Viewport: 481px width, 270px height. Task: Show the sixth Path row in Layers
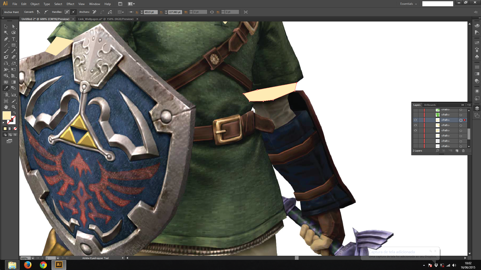(x=415, y=136)
